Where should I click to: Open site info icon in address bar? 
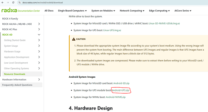coord(20,2)
